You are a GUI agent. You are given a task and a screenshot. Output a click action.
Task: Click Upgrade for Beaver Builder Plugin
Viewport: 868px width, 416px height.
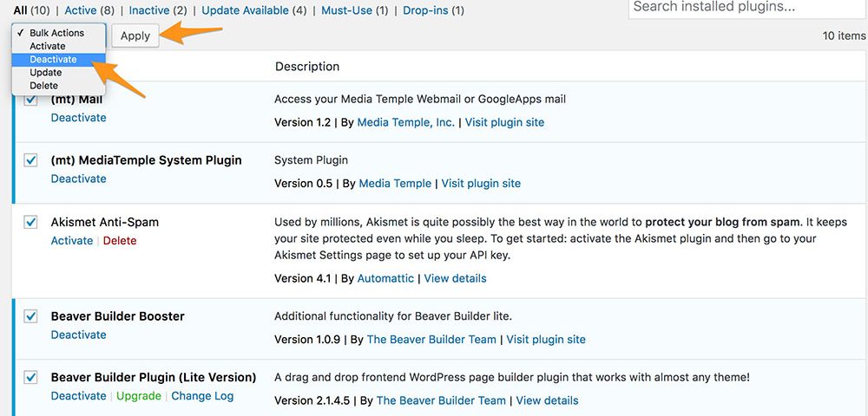click(139, 395)
